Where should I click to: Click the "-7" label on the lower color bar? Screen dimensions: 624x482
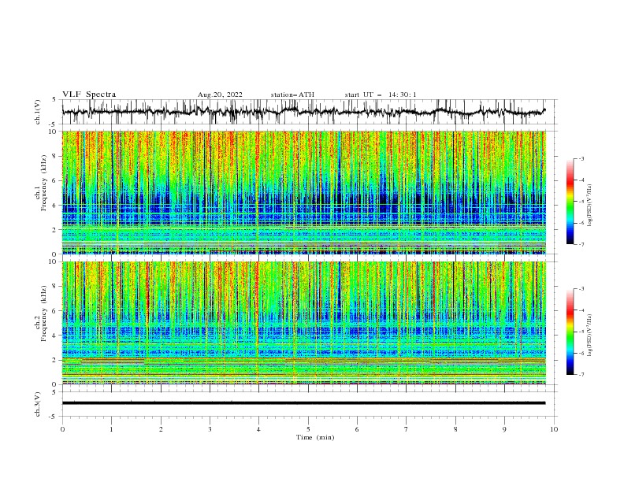(x=581, y=375)
